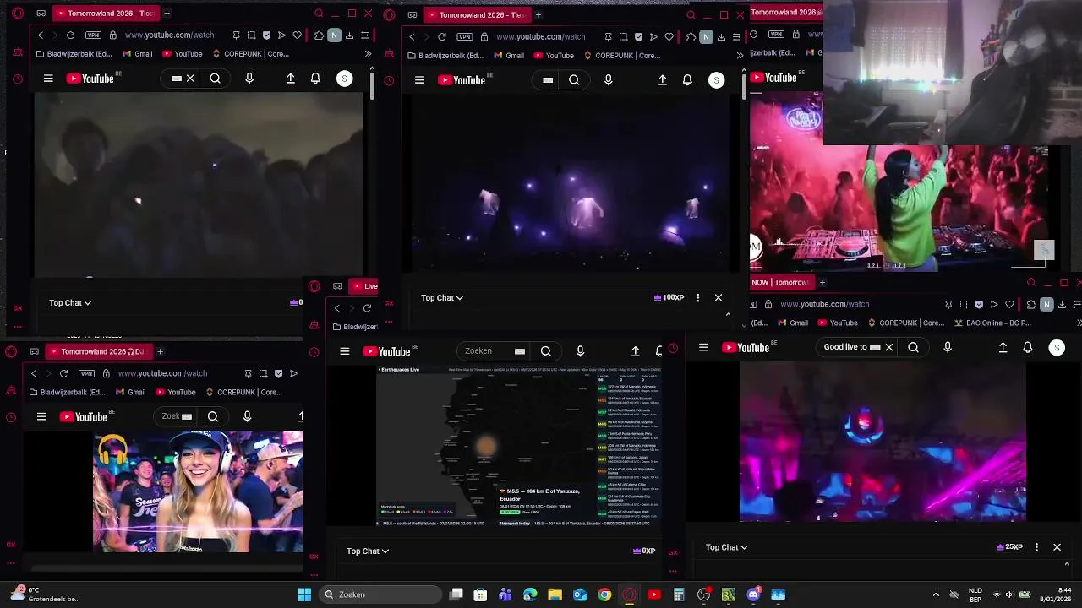Open chat options menu beside 100XP
1082x608 pixels.
point(697,297)
